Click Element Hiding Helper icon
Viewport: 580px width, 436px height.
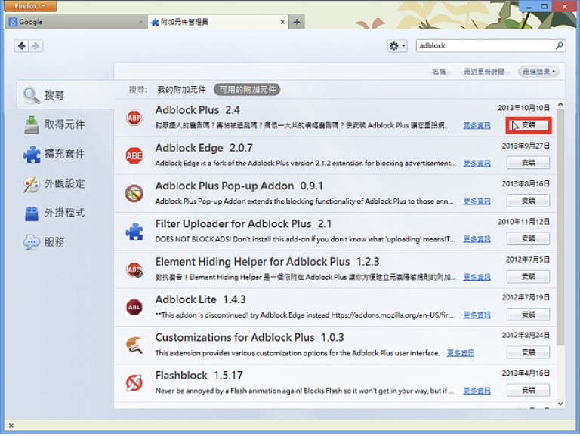tap(134, 269)
